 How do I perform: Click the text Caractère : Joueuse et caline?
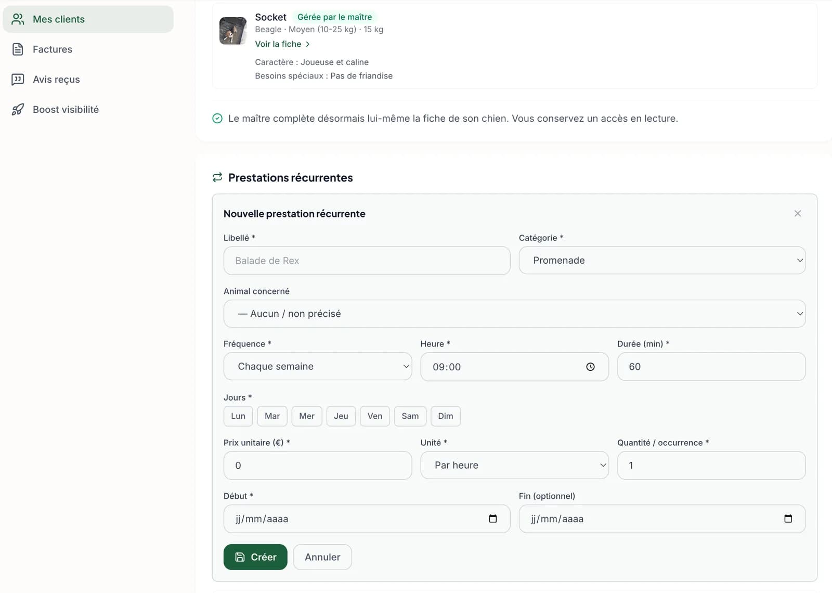point(311,62)
